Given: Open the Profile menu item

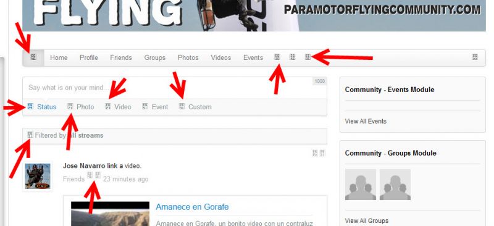Looking at the screenshot, I should [x=88, y=57].
